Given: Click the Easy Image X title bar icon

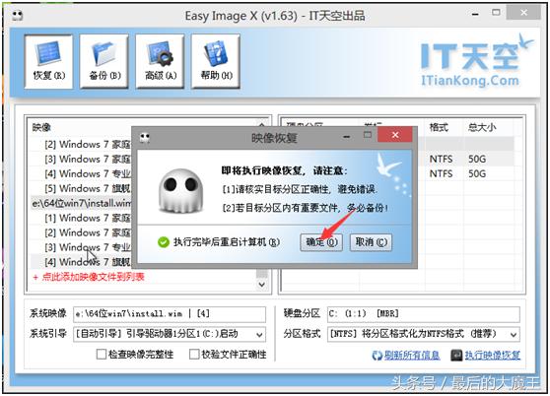Looking at the screenshot, I should (17, 16).
